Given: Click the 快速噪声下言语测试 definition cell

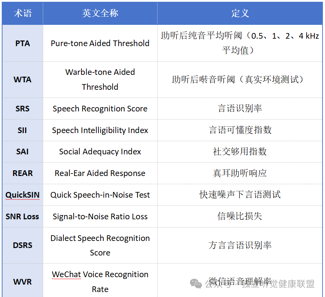Looking at the screenshot, I should point(240,195).
